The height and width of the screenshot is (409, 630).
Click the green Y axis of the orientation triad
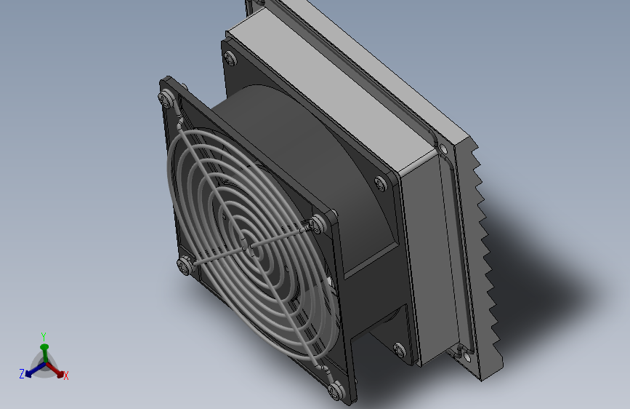click(x=44, y=353)
